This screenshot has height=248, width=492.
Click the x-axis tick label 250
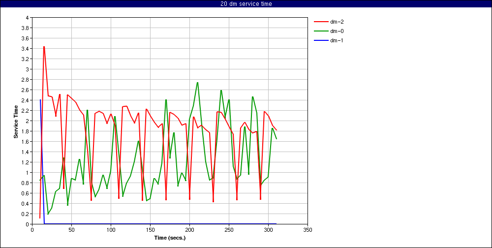229,229
